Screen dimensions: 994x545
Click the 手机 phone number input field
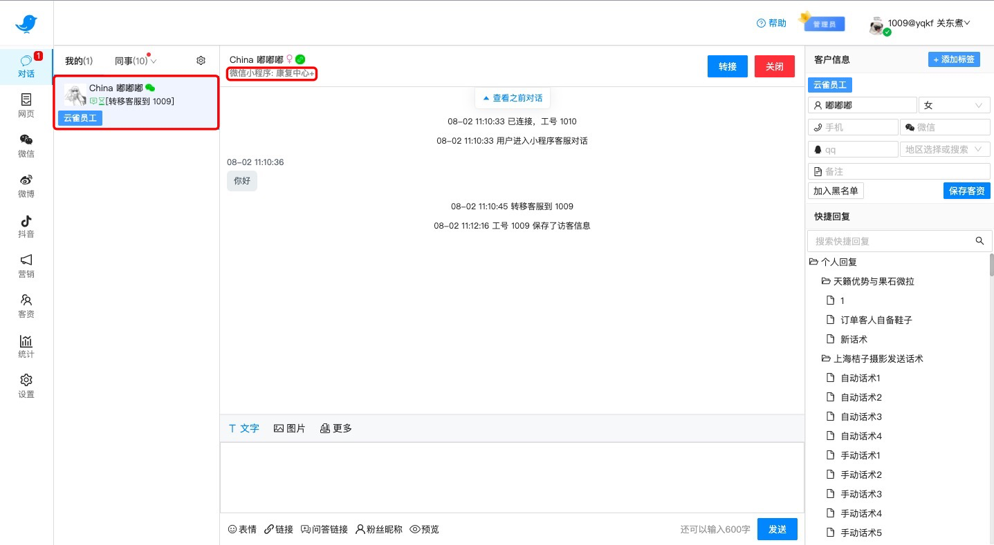click(x=853, y=126)
